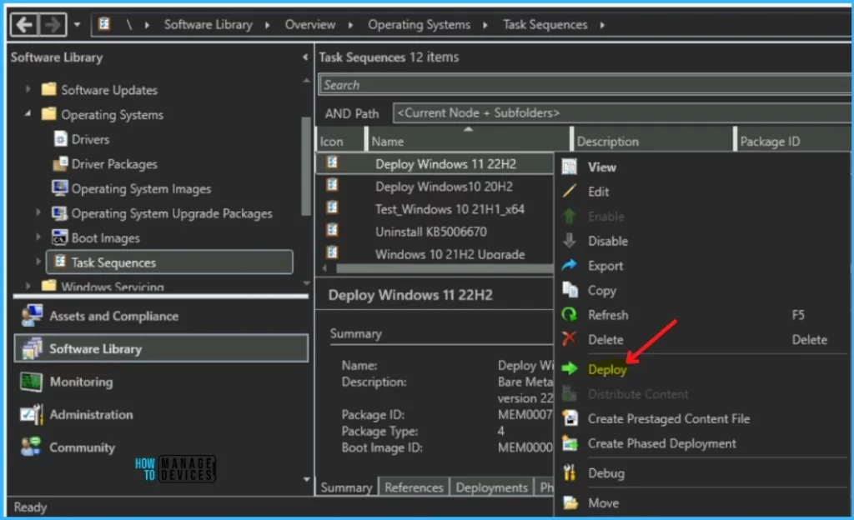Select Task Sequences in the tree

click(169, 262)
